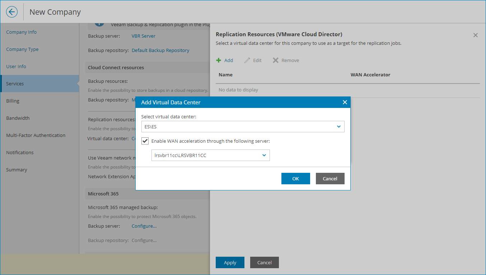Click the green Add plus icon

(219, 60)
